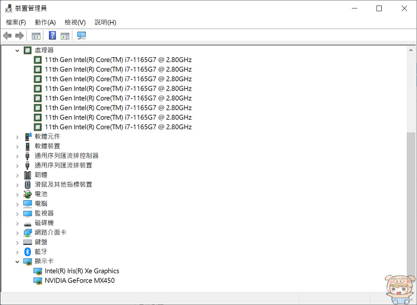Open the 檢視(V) menu
Viewport: 417px width, 305px height.
coord(75,22)
